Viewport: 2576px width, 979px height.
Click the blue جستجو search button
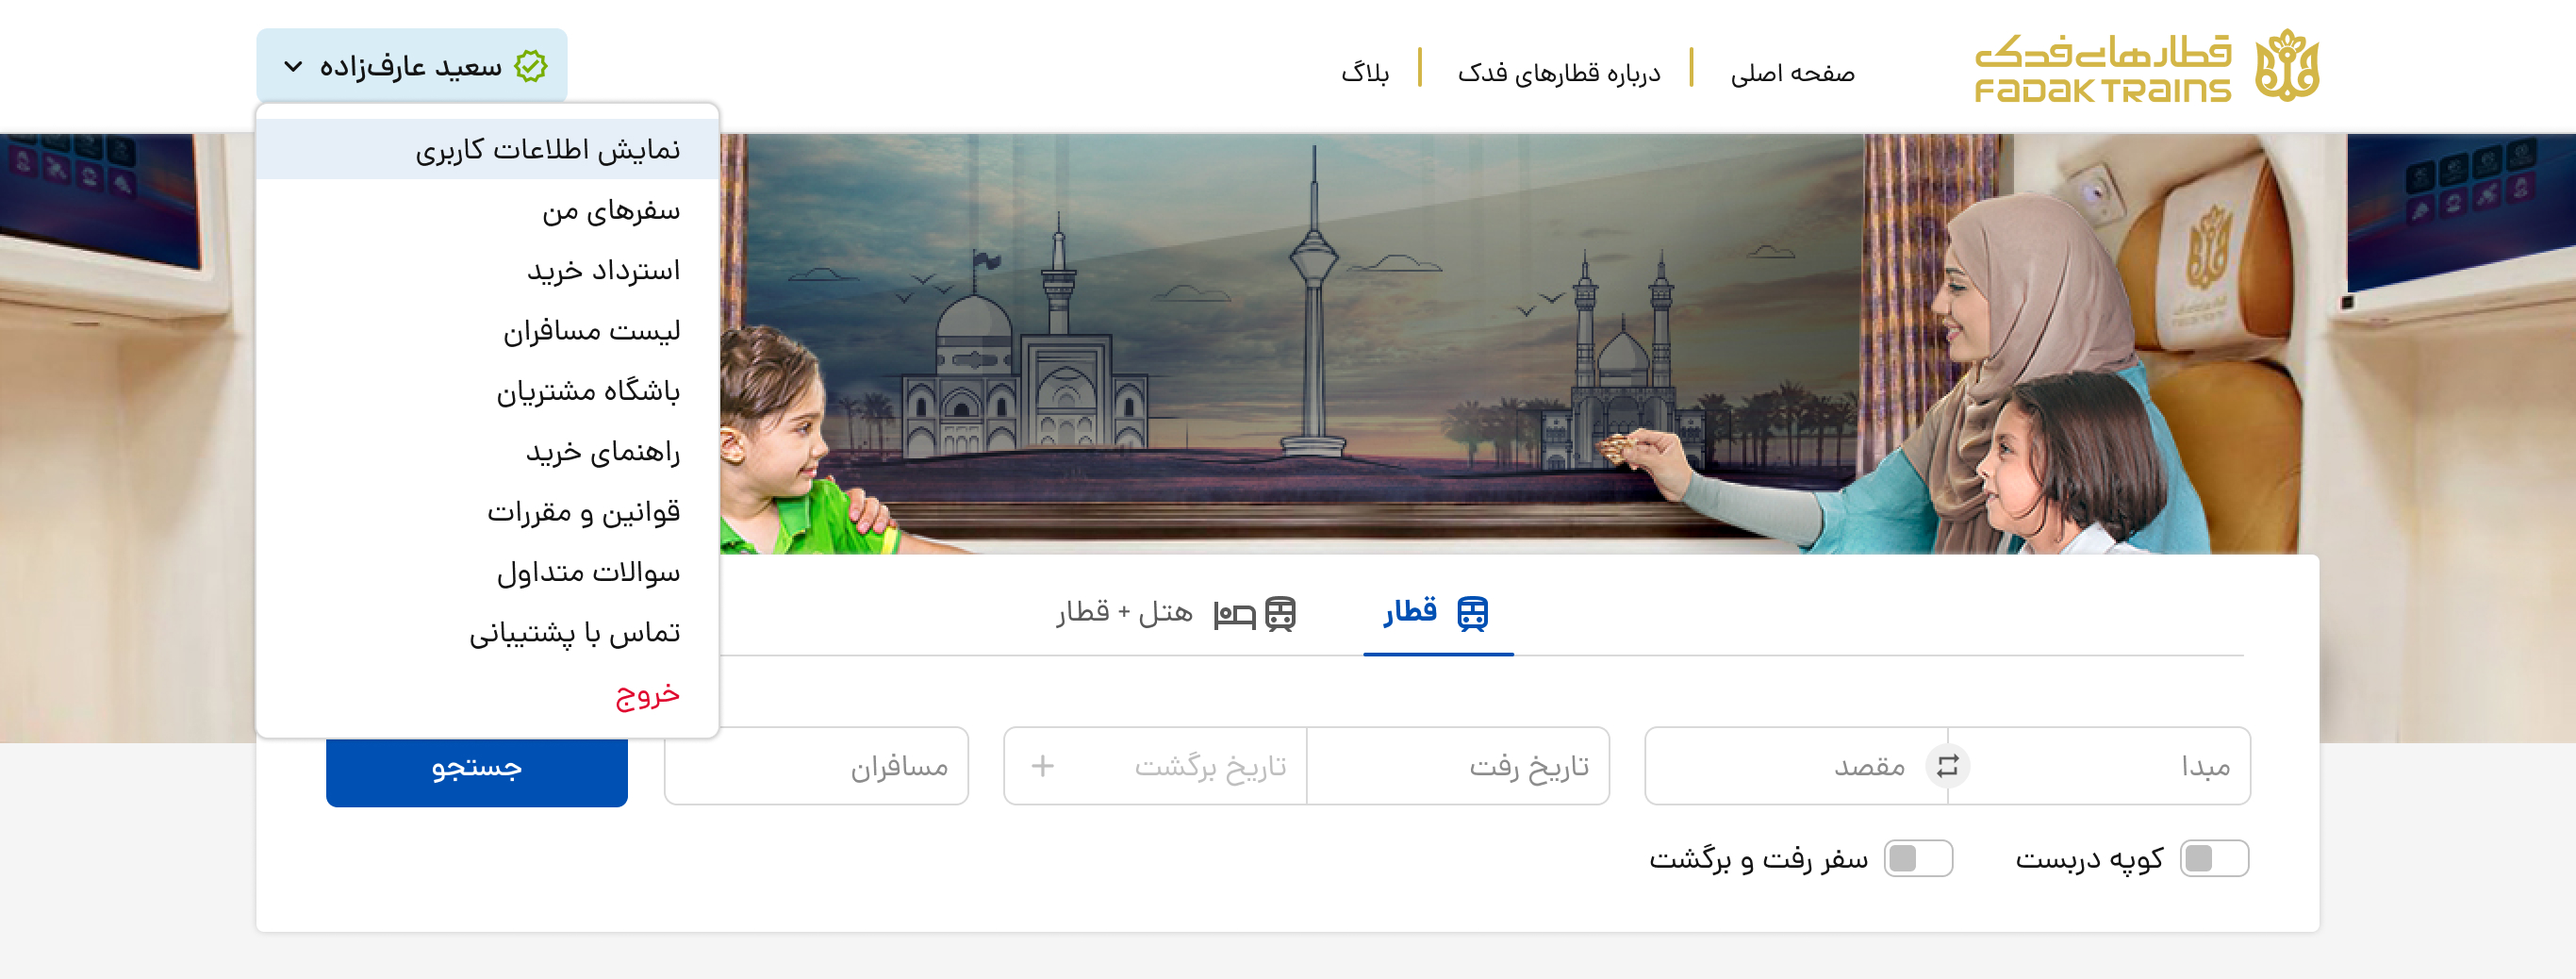[x=477, y=768]
